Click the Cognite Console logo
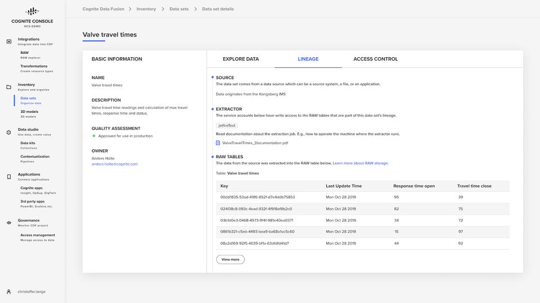 (32, 11)
